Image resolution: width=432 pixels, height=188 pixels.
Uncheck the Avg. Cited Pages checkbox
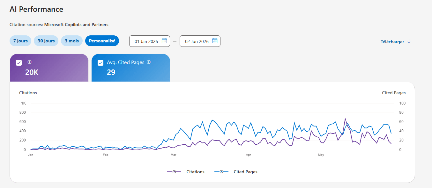(x=101, y=63)
